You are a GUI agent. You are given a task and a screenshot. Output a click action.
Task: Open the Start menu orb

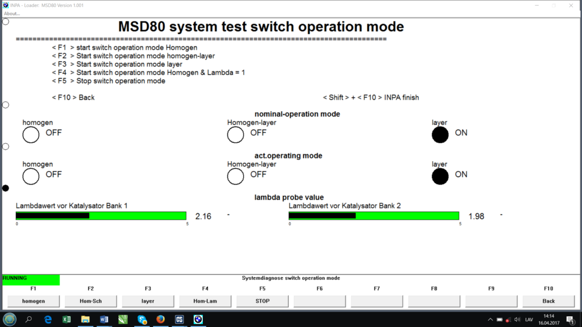(x=10, y=319)
